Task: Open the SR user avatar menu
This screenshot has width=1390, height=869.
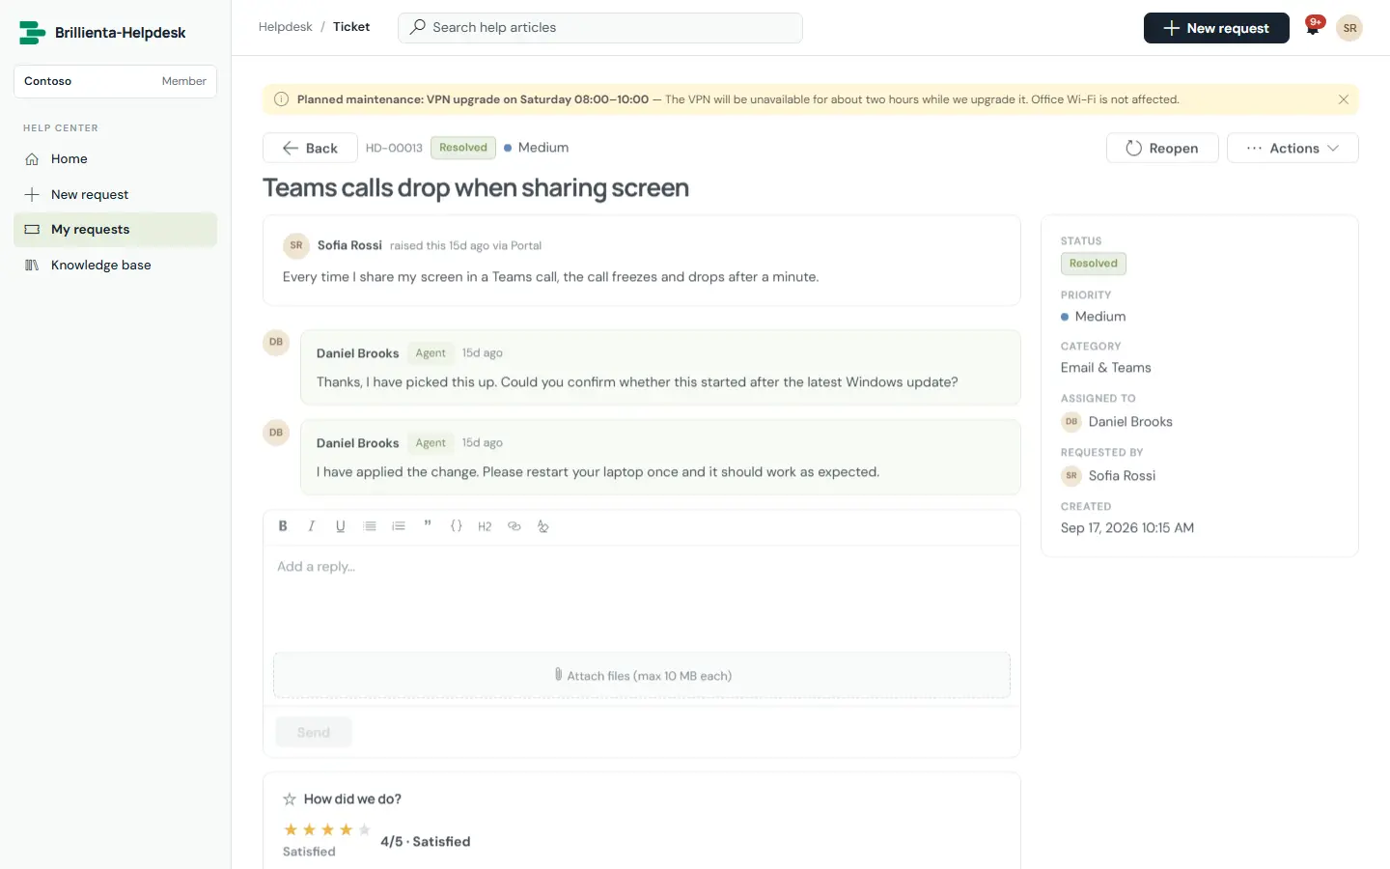Action: (x=1349, y=28)
